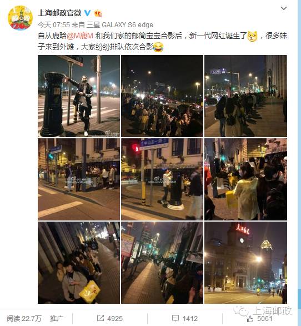
Task: Open the girl in yellow coat photo
Action: [245, 179]
